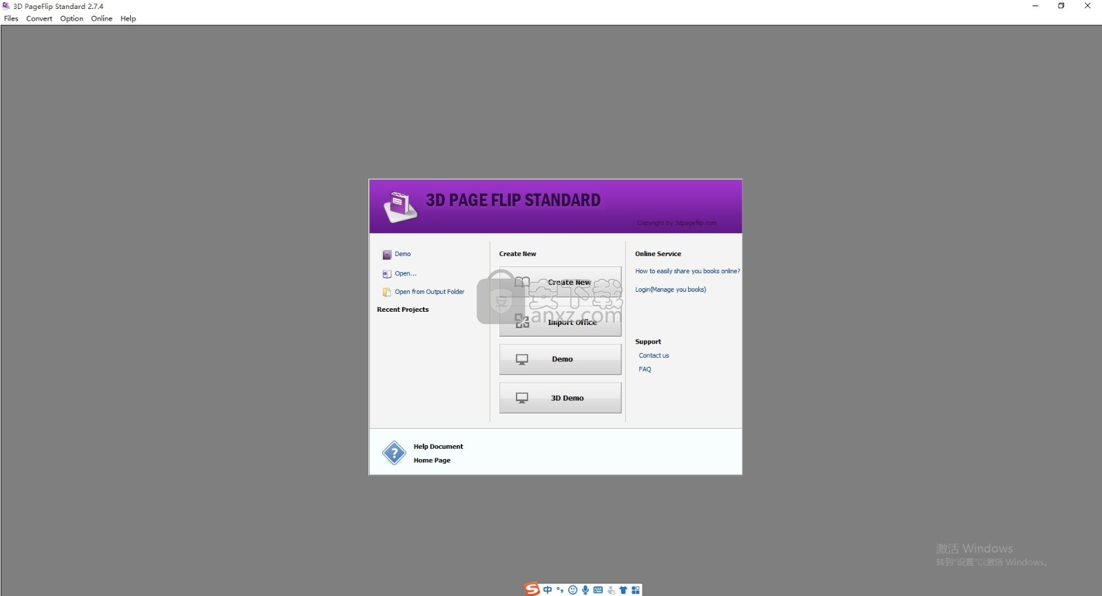Click the Open from Output Folder icon
Viewport: 1102px width, 596px height.
tap(387, 292)
